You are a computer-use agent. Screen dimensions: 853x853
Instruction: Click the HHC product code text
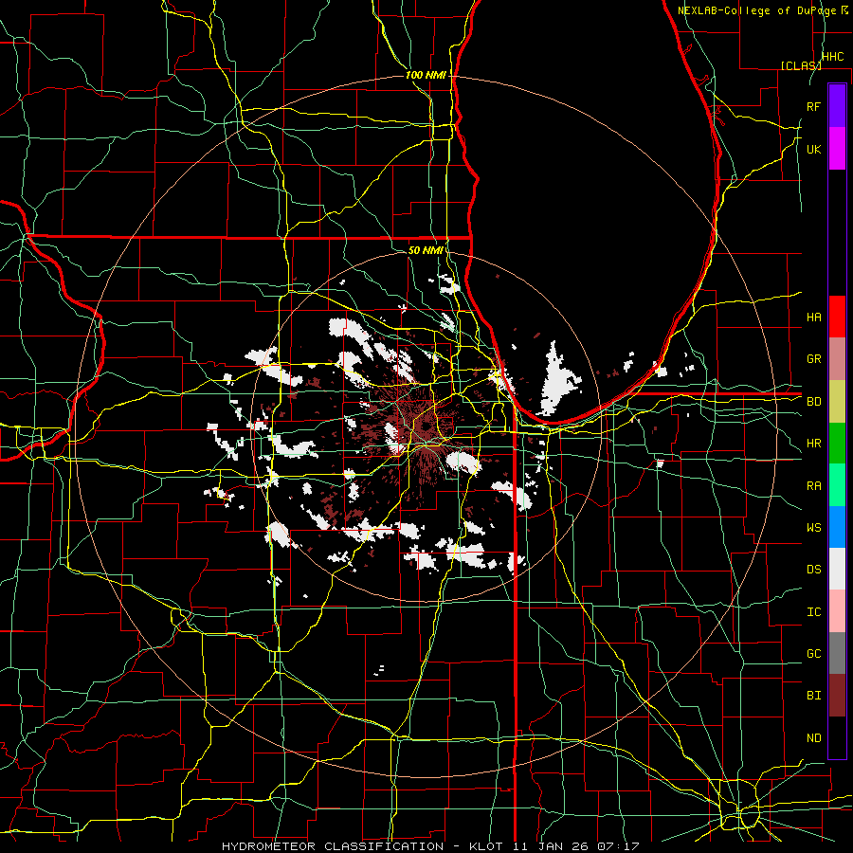tap(832, 57)
